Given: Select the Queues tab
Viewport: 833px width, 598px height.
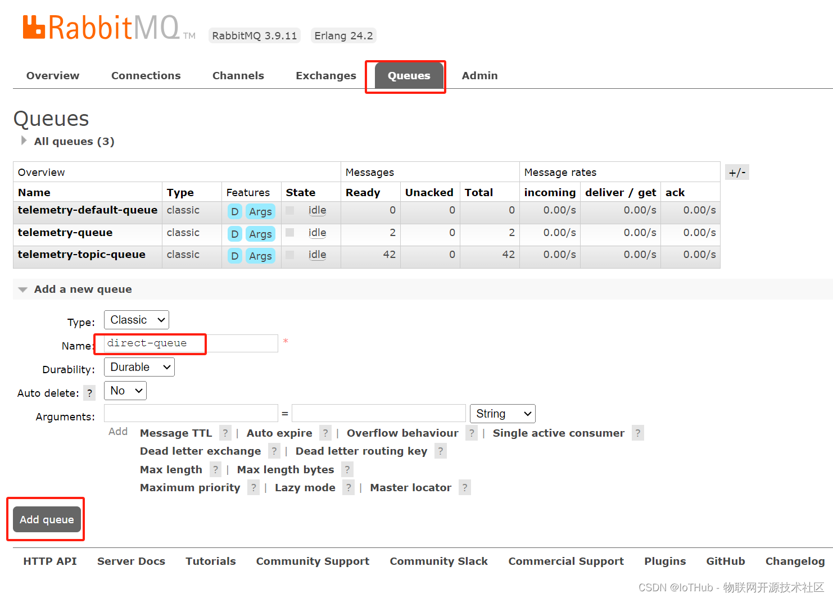Looking at the screenshot, I should [409, 75].
